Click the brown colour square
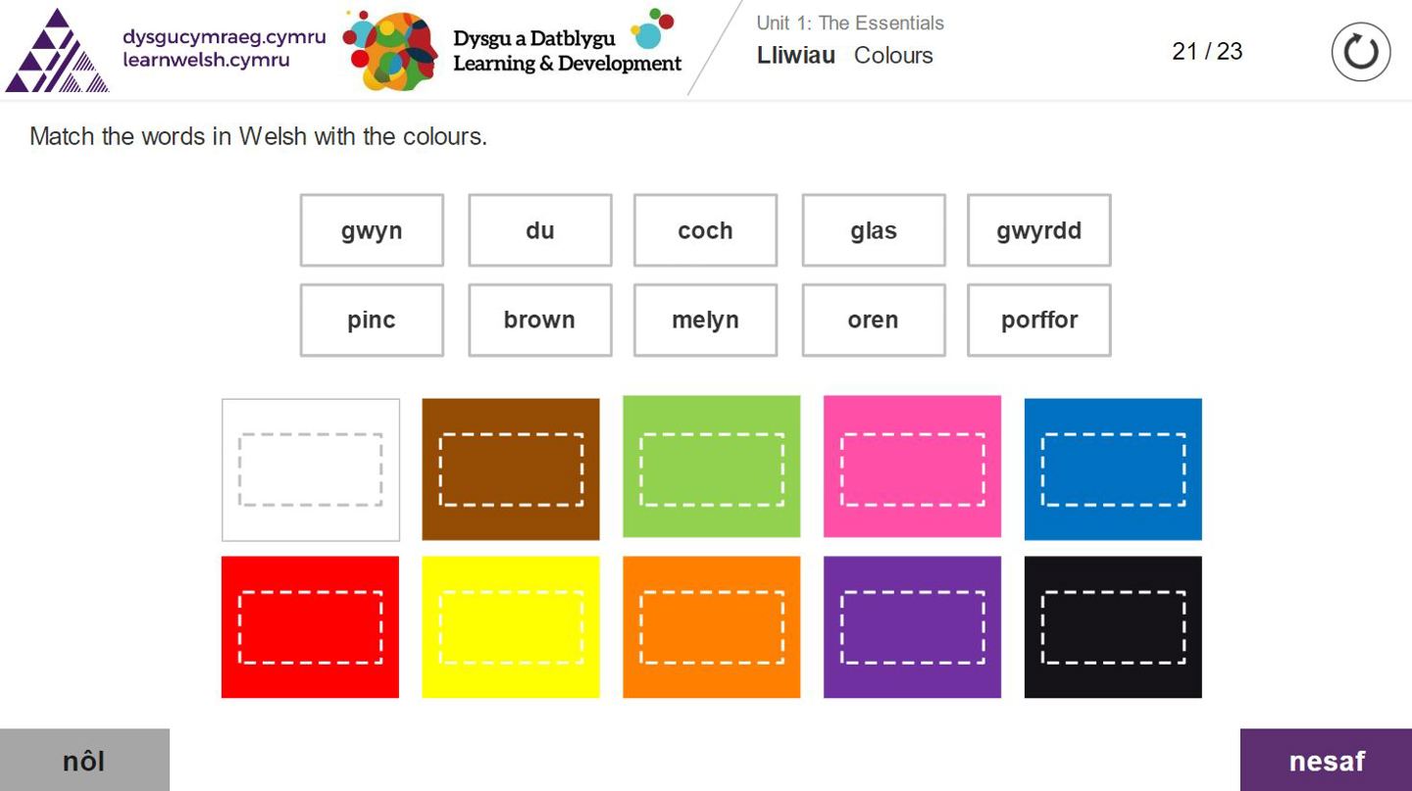 pos(510,470)
